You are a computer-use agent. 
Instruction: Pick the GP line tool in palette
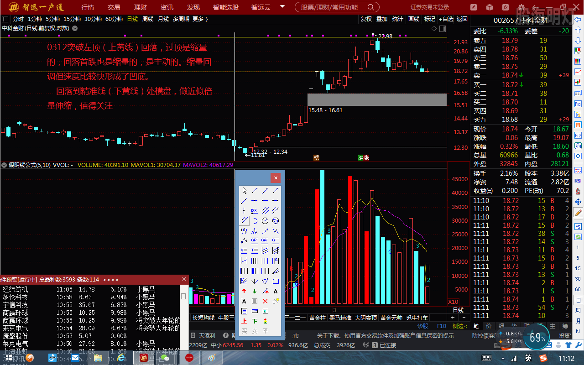[255, 240]
